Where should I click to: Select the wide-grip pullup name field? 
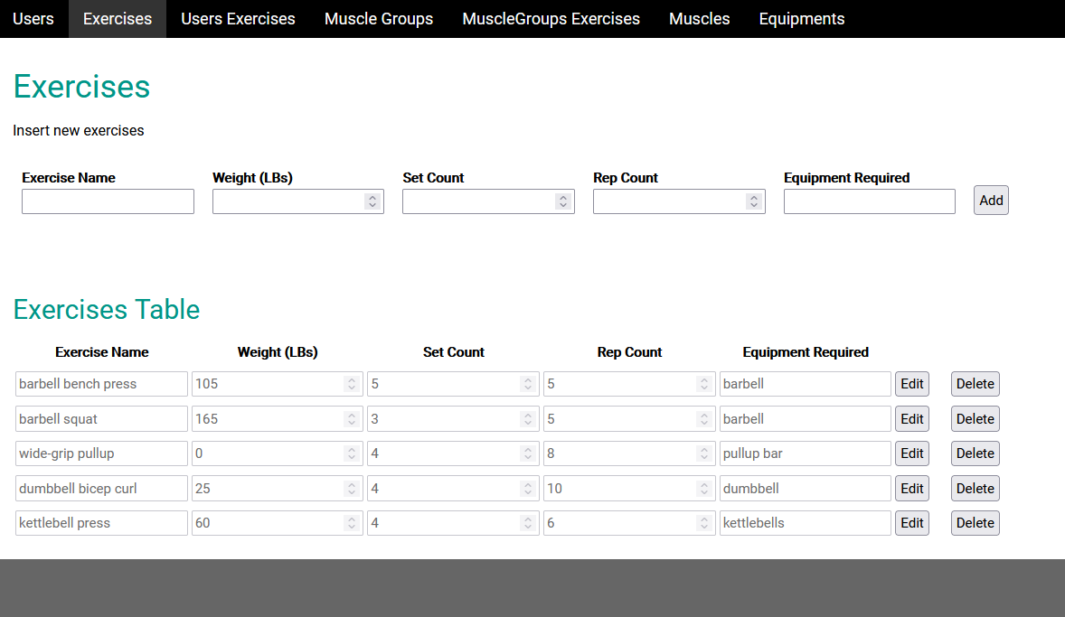tap(101, 453)
